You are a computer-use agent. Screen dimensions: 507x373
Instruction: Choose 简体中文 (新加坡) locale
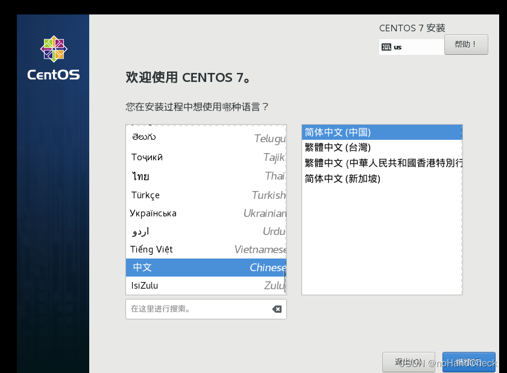coord(382,178)
